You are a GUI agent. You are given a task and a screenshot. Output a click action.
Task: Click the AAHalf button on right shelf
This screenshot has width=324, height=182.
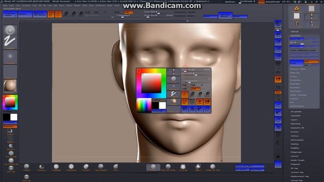click(278, 57)
